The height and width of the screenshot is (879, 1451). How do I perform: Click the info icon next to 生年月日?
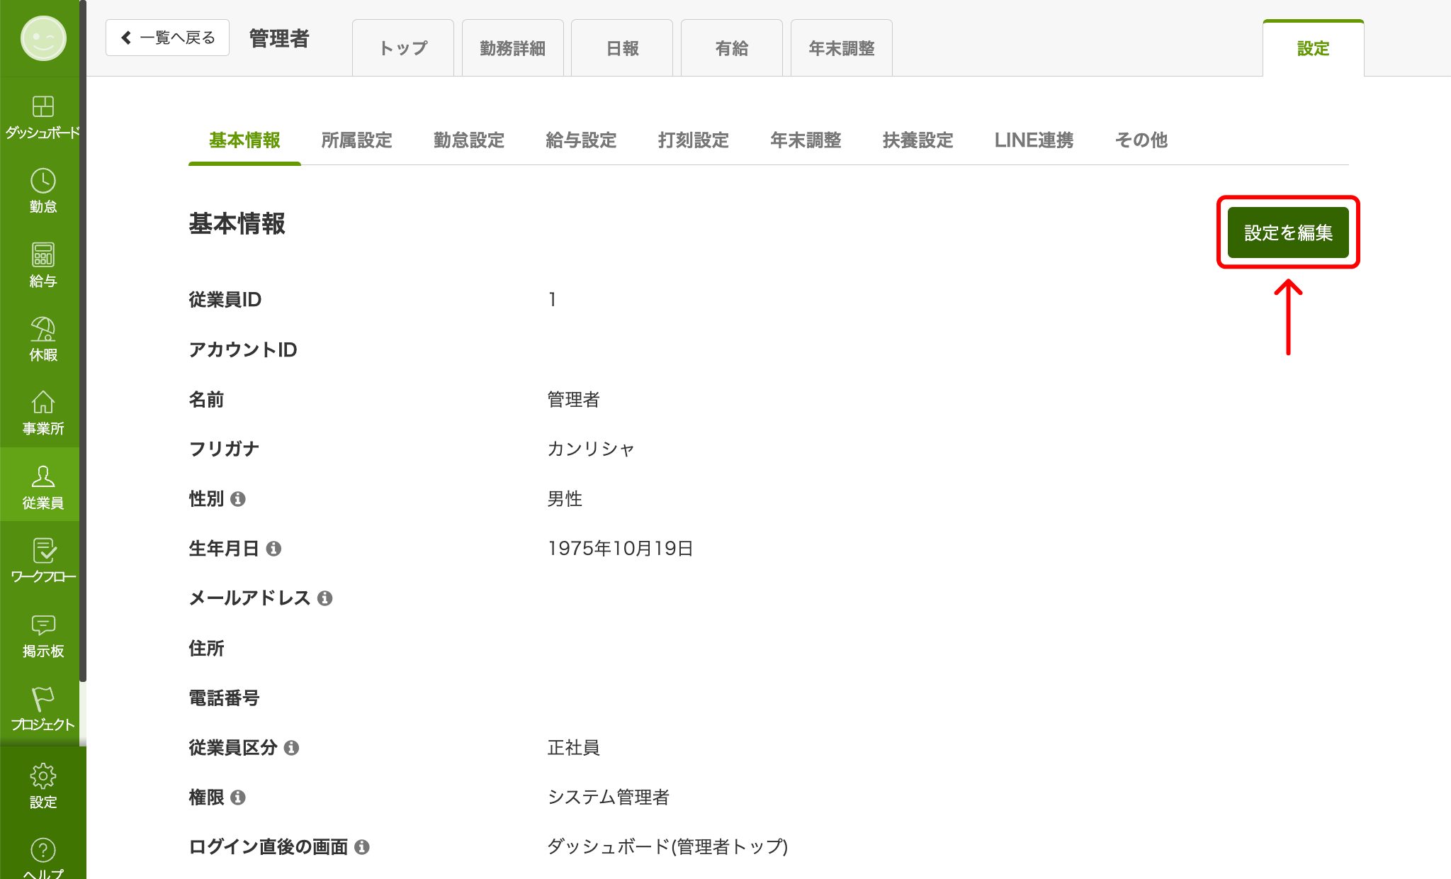coord(273,549)
